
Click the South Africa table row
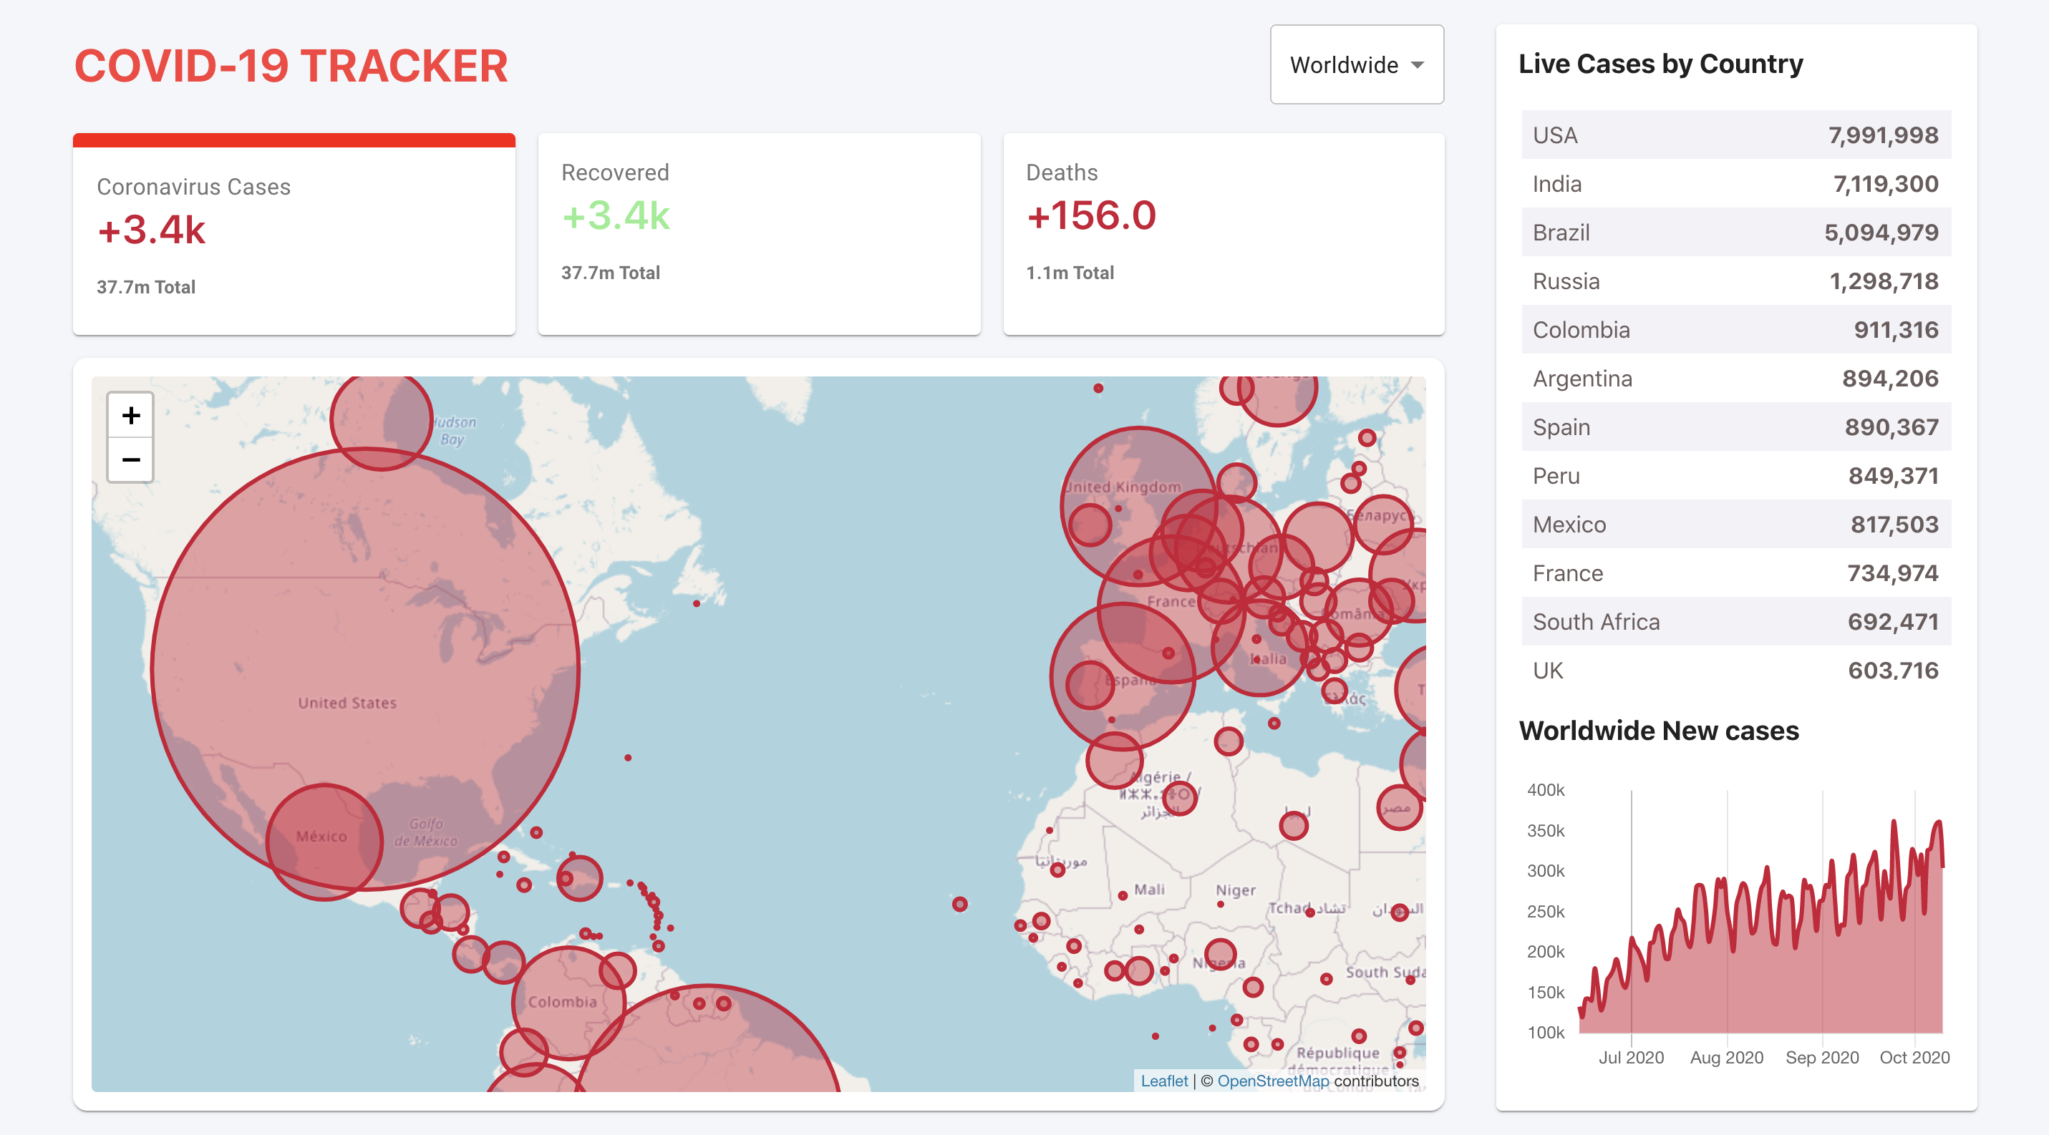1735,622
